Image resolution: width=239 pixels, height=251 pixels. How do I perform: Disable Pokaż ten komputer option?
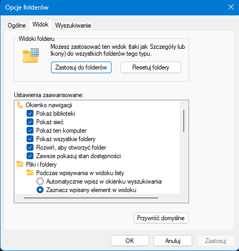click(30, 131)
